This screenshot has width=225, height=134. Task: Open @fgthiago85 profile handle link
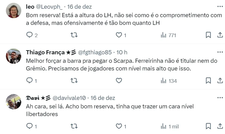[x=95, y=52]
